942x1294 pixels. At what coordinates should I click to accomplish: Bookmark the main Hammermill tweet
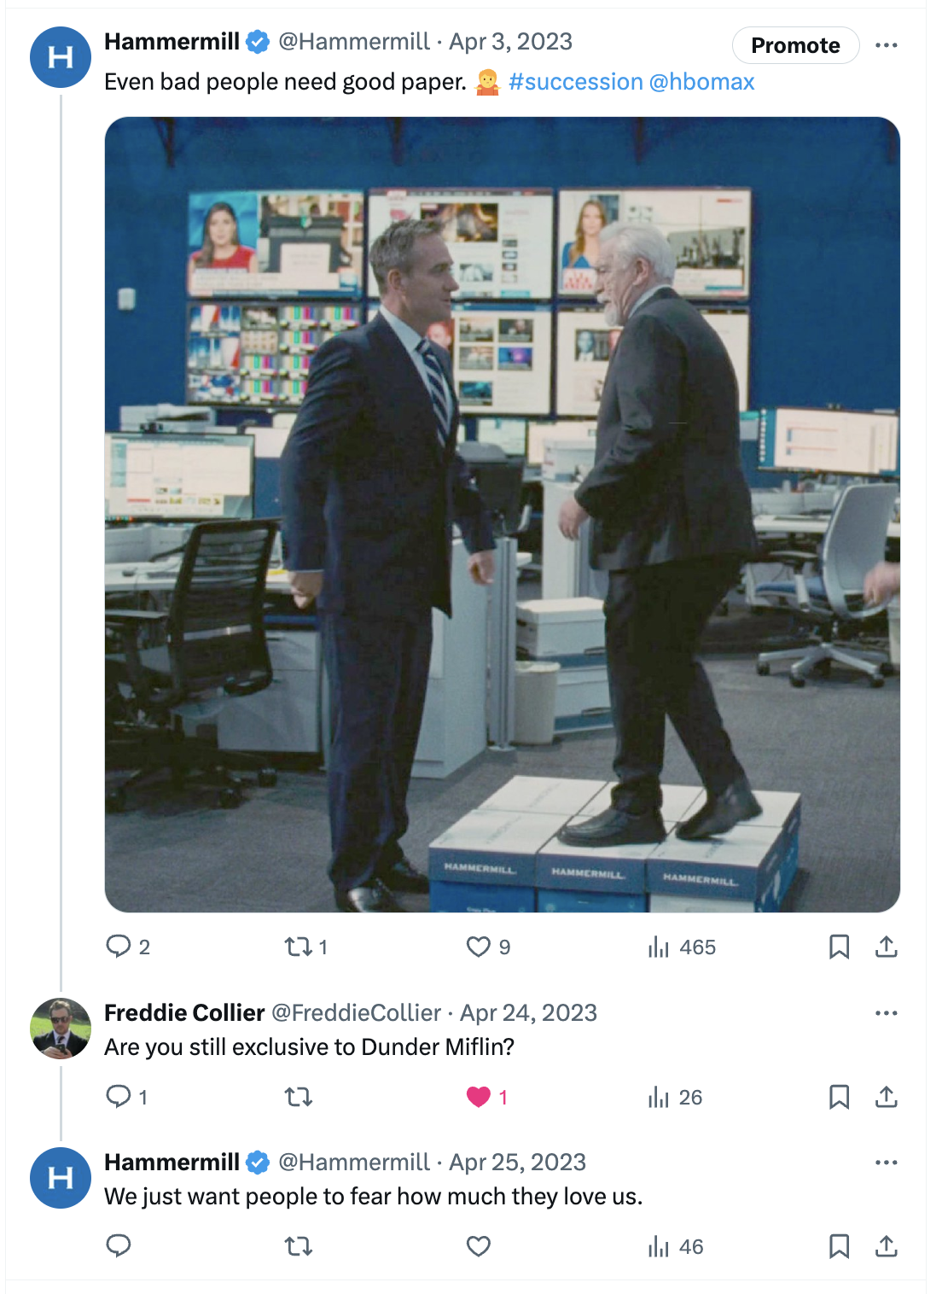pyautogui.click(x=840, y=947)
